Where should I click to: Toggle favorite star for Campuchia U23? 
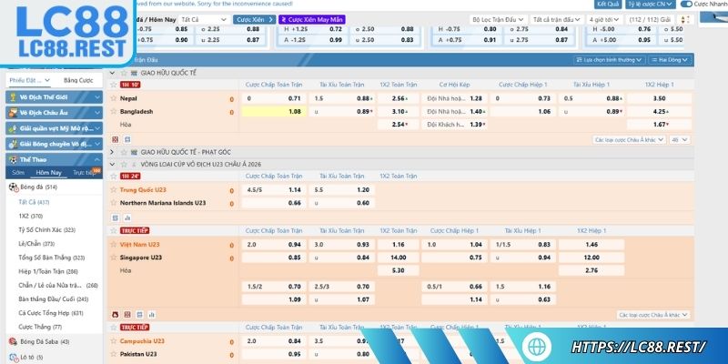pyautogui.click(x=113, y=340)
